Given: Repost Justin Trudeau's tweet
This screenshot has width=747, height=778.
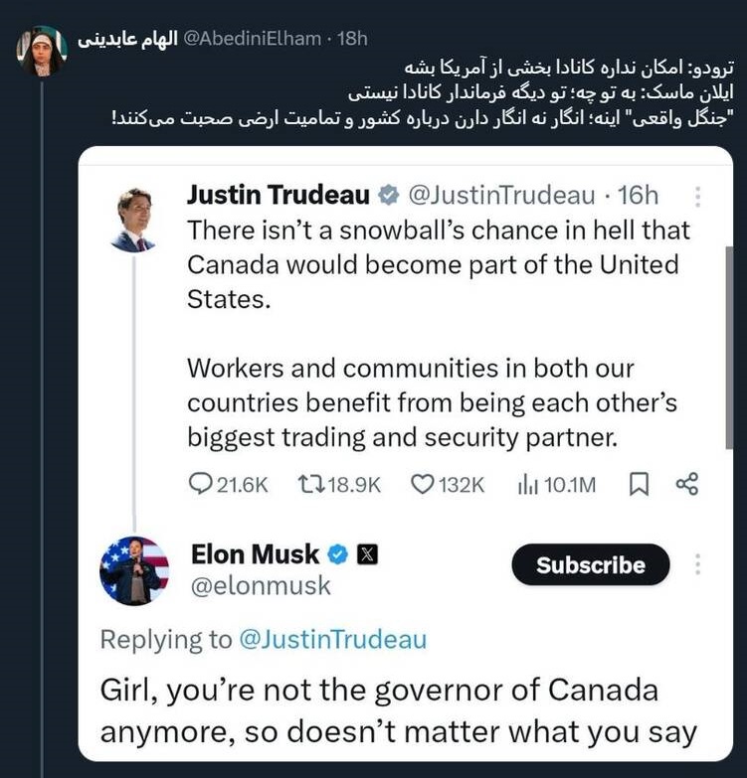Looking at the screenshot, I should 311,484.
